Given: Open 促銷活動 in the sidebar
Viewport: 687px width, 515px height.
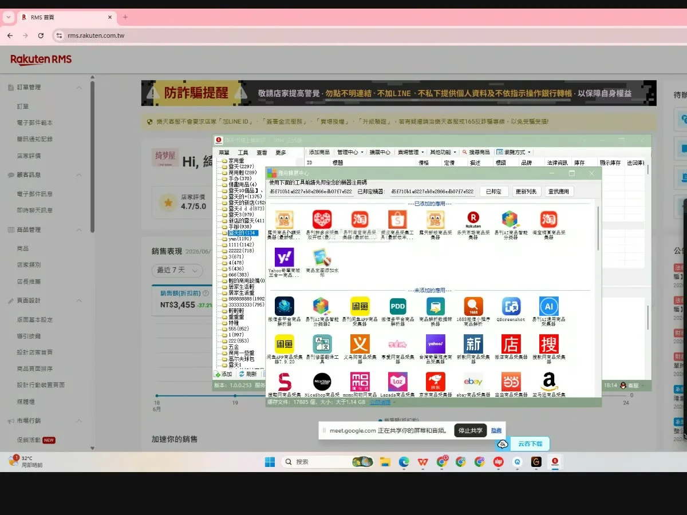Looking at the screenshot, I should 29,440.
